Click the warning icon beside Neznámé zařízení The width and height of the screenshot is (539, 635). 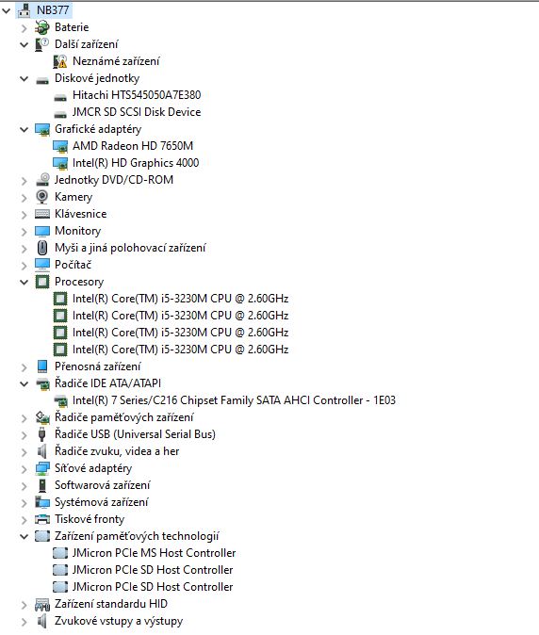coord(60,61)
